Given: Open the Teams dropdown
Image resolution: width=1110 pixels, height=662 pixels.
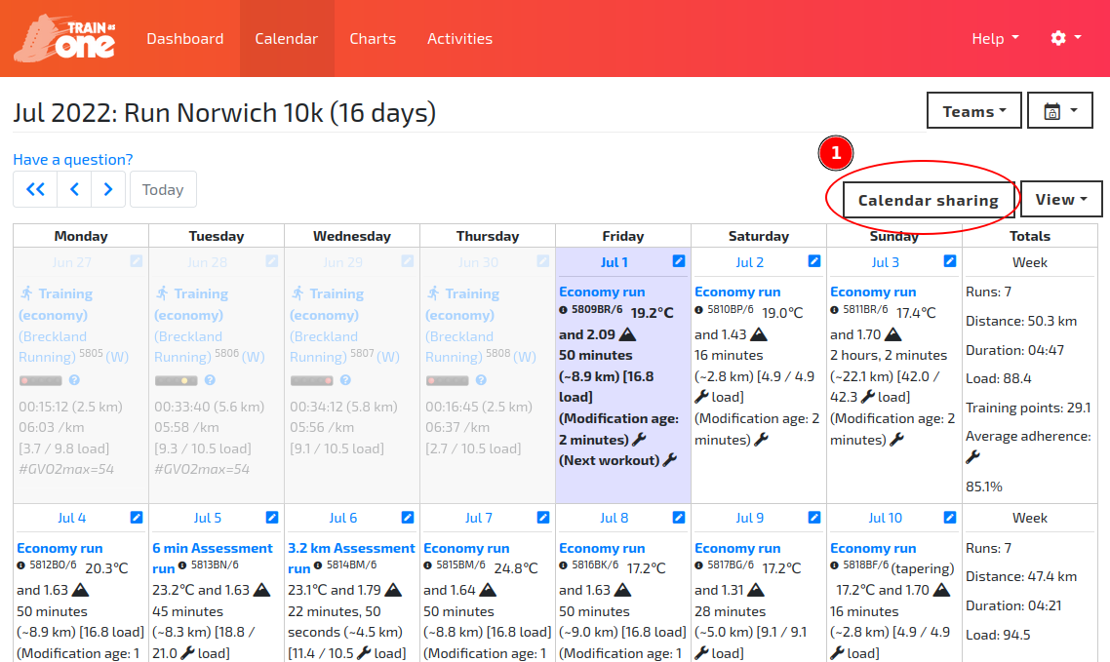Looking at the screenshot, I should pos(973,110).
